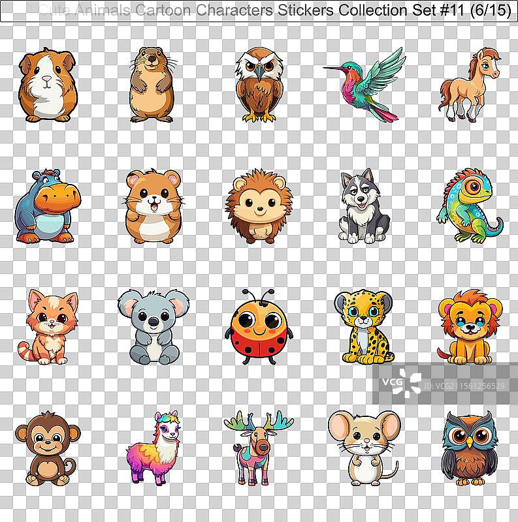Select the rainbow llama sticker

pos(154,448)
